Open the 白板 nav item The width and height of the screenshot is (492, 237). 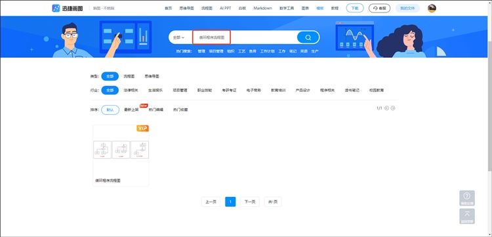click(x=242, y=9)
